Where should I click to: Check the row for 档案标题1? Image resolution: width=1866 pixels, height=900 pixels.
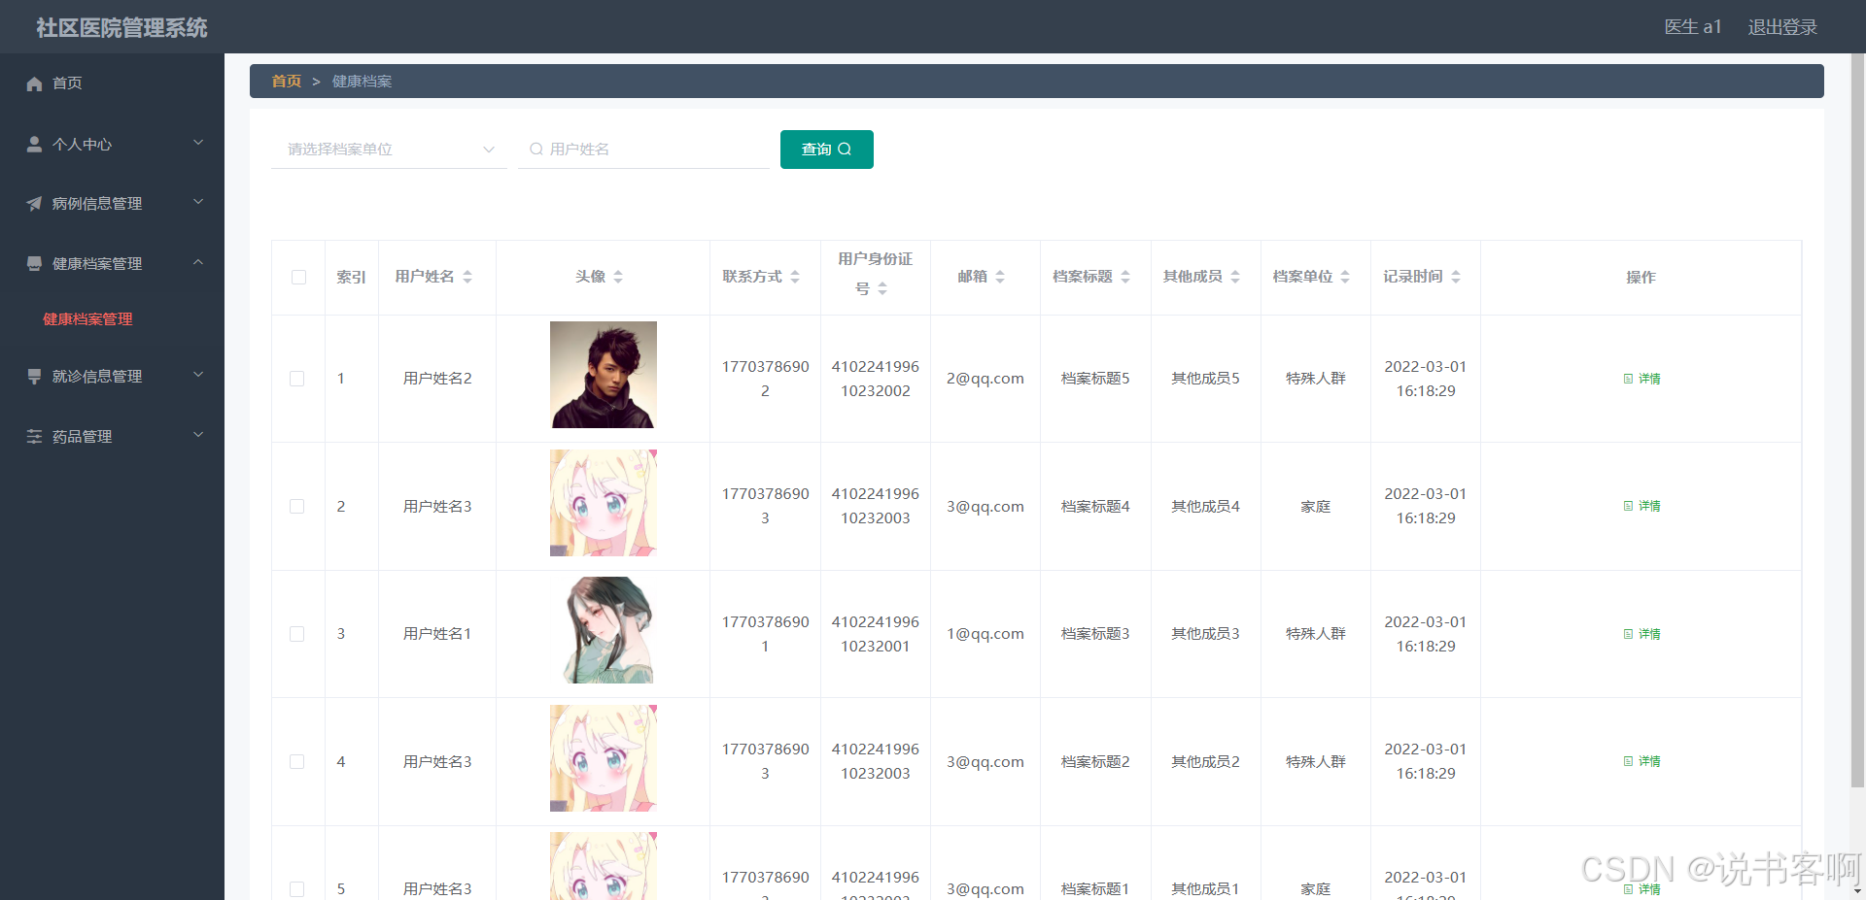click(297, 889)
